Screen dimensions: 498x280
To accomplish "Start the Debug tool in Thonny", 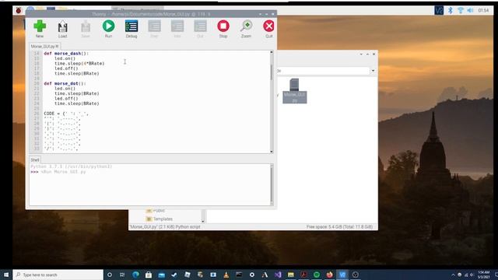I will pyautogui.click(x=132, y=29).
